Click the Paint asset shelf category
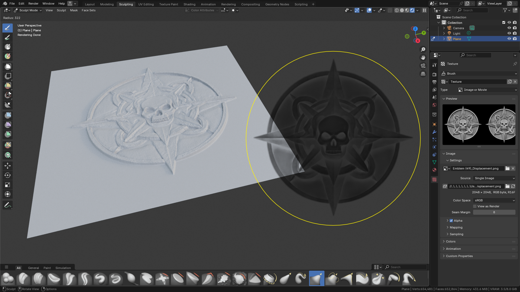This screenshot has width=520, height=292. click(47, 268)
